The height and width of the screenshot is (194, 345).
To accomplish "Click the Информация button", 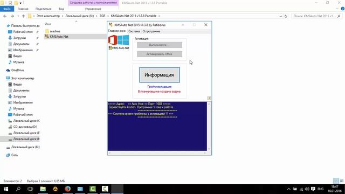I will 160,75.
